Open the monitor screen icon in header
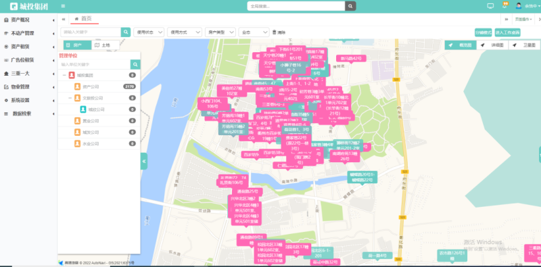Screen dimensions: 541x267 click(x=490, y=6)
